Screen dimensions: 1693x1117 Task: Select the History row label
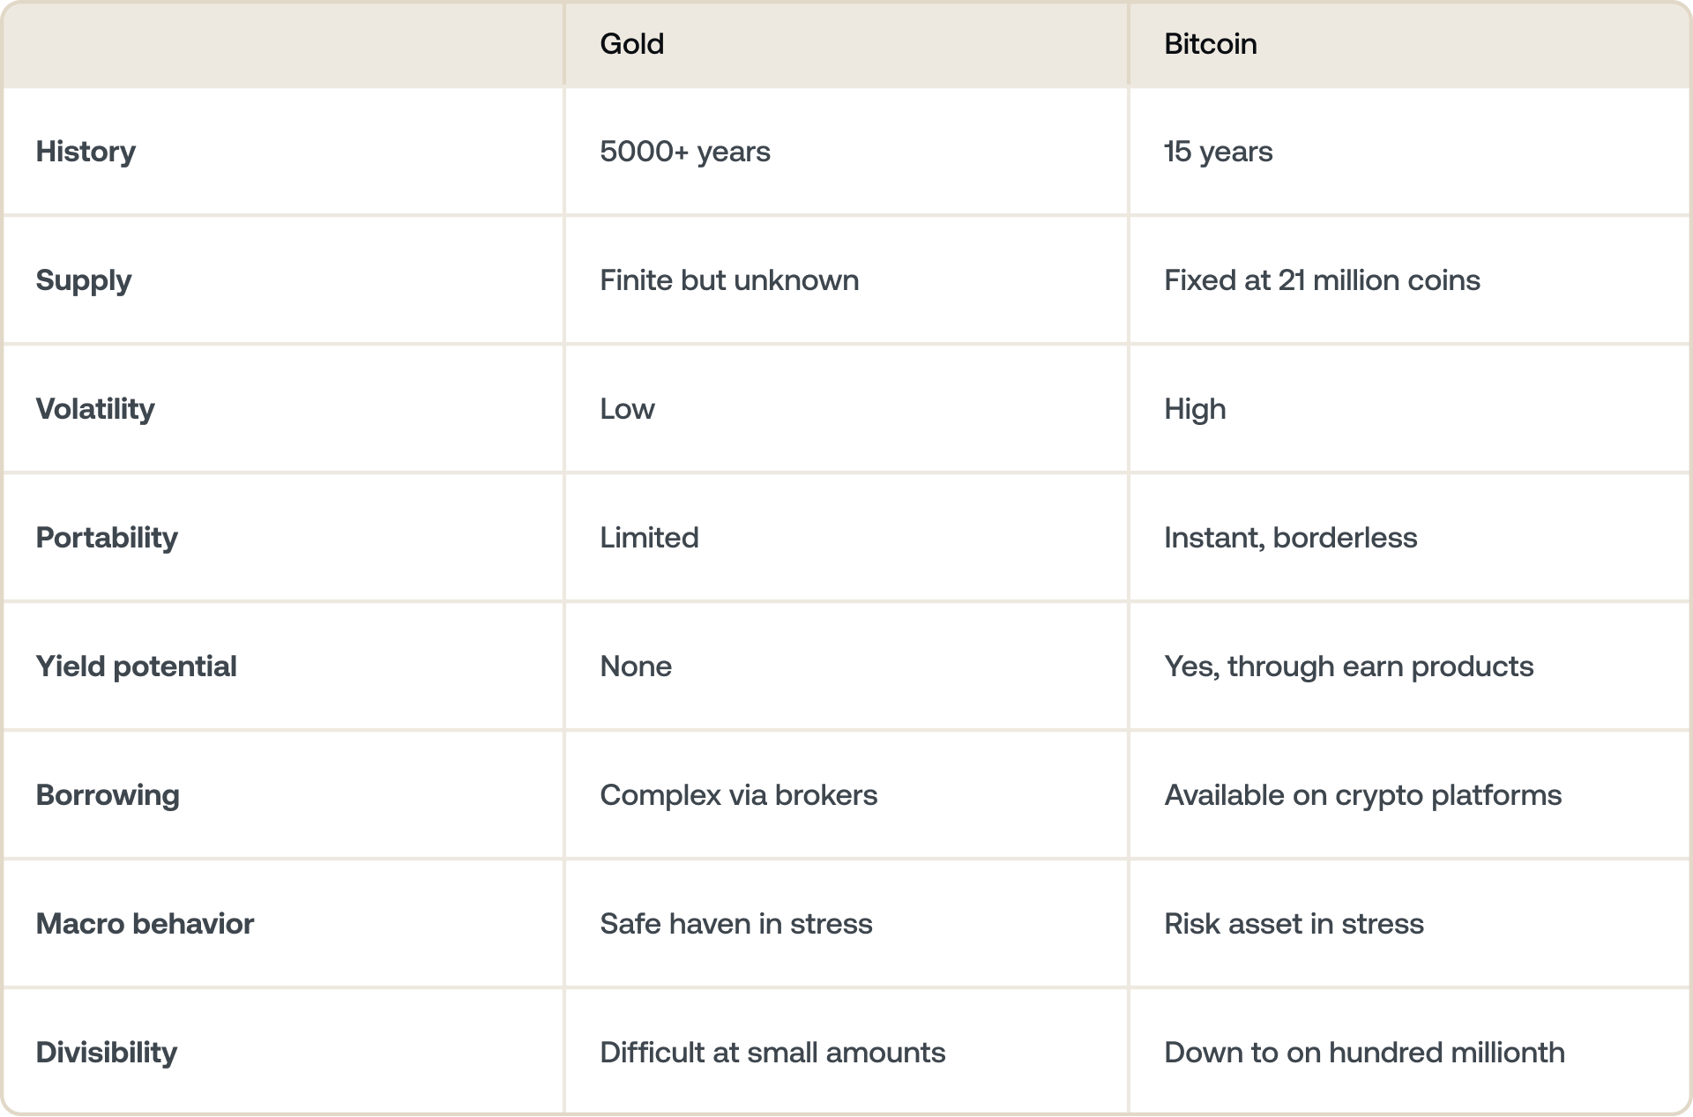tap(86, 152)
